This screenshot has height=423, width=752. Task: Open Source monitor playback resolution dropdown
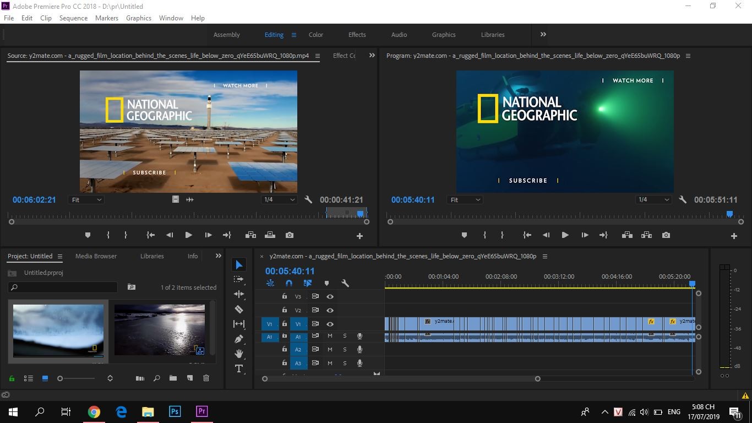279,200
